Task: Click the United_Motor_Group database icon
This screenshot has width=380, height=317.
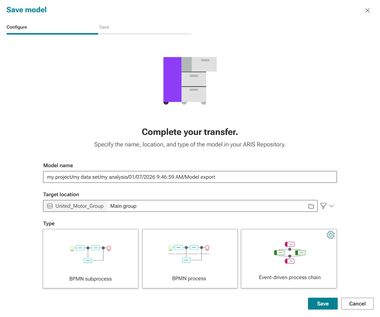Action: pos(50,206)
